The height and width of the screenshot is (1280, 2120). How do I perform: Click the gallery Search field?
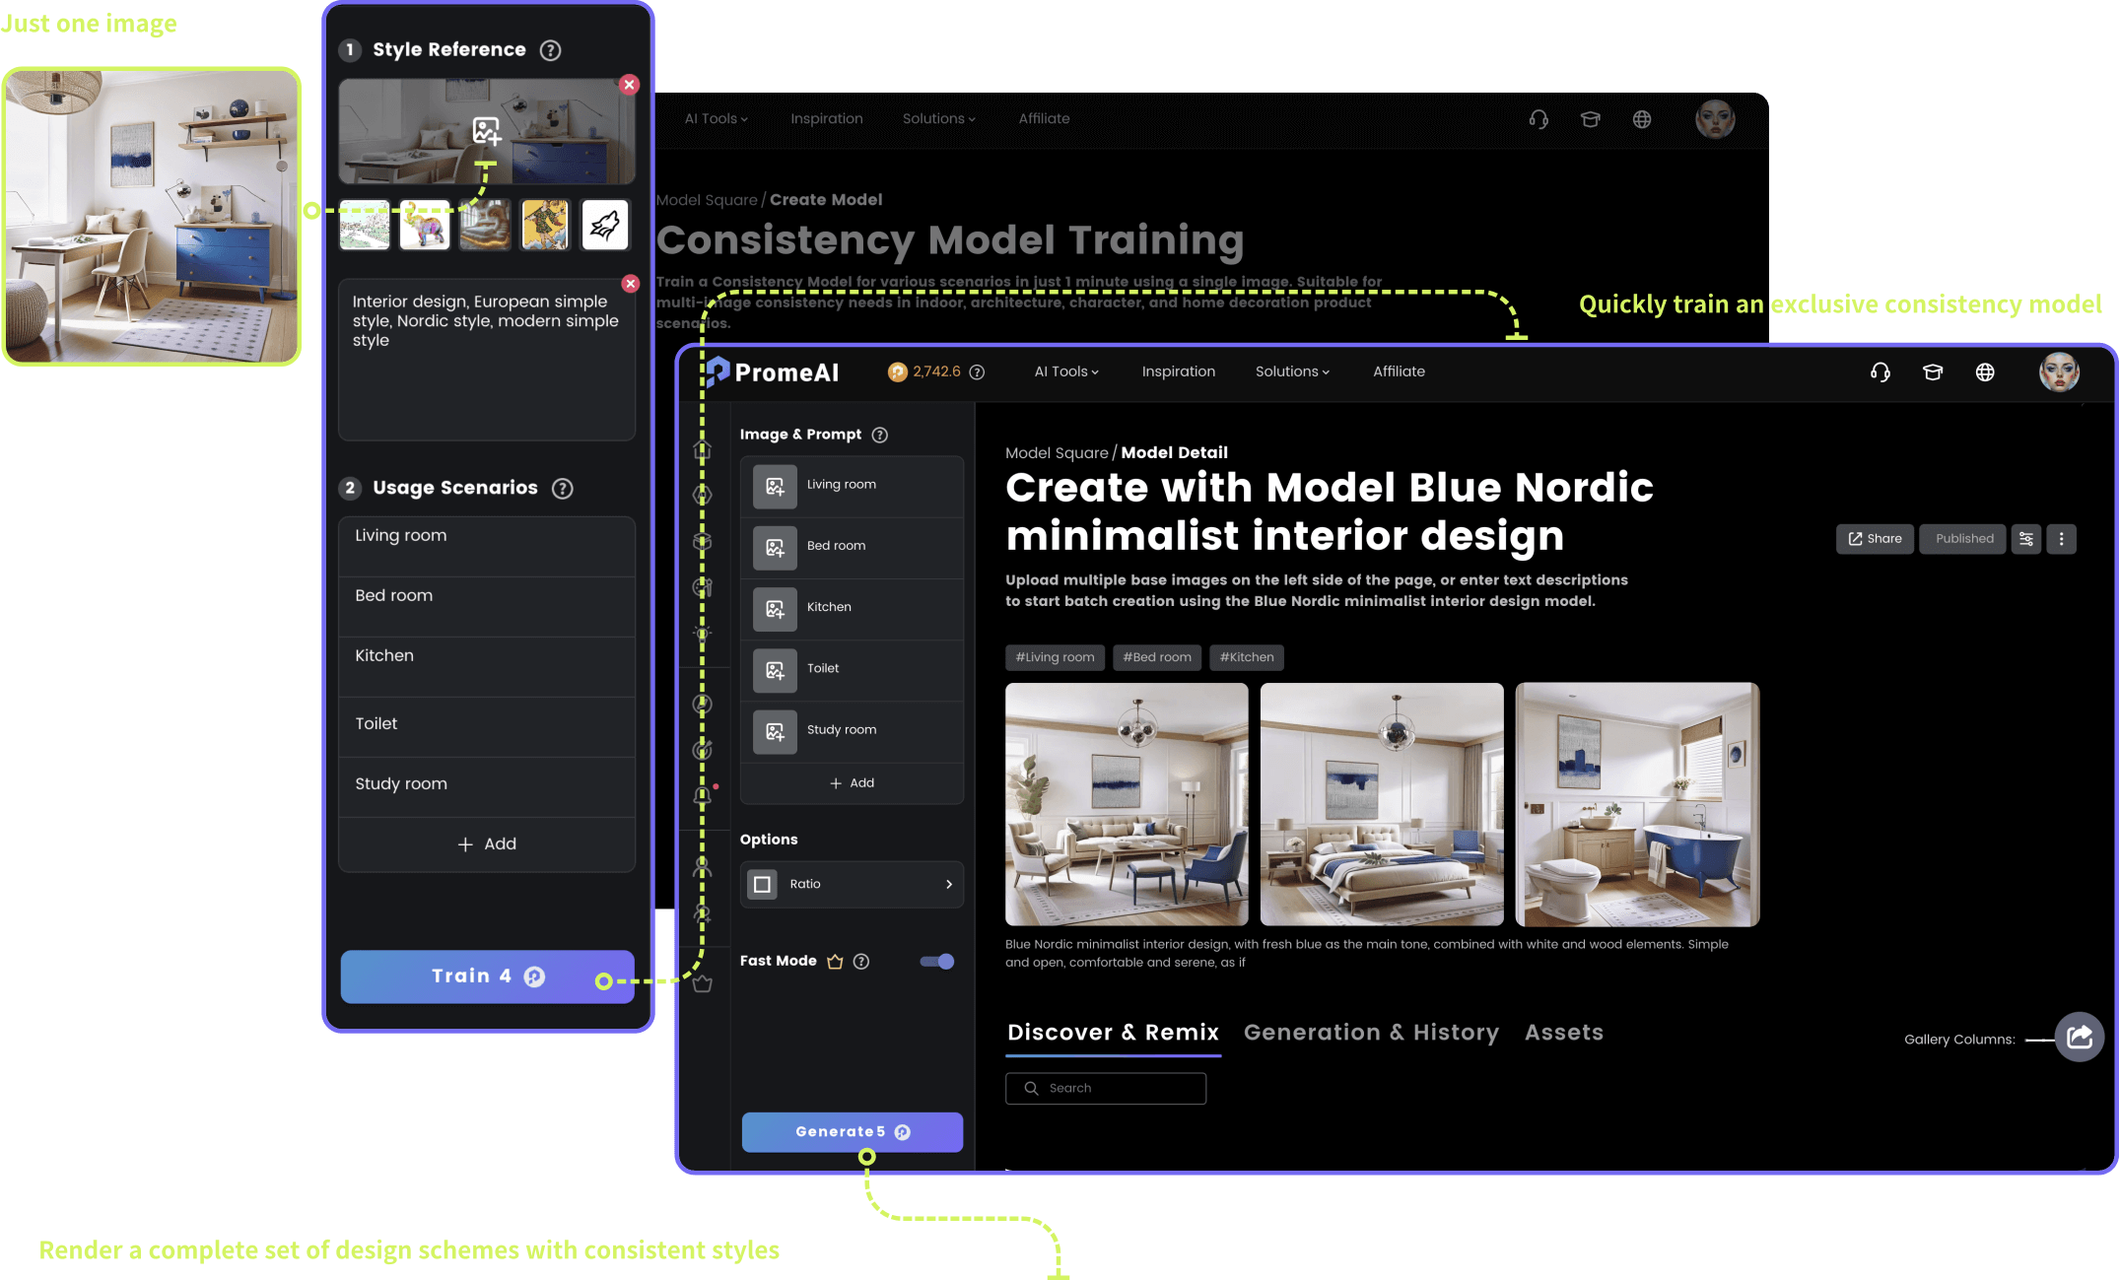[x=1106, y=1089]
